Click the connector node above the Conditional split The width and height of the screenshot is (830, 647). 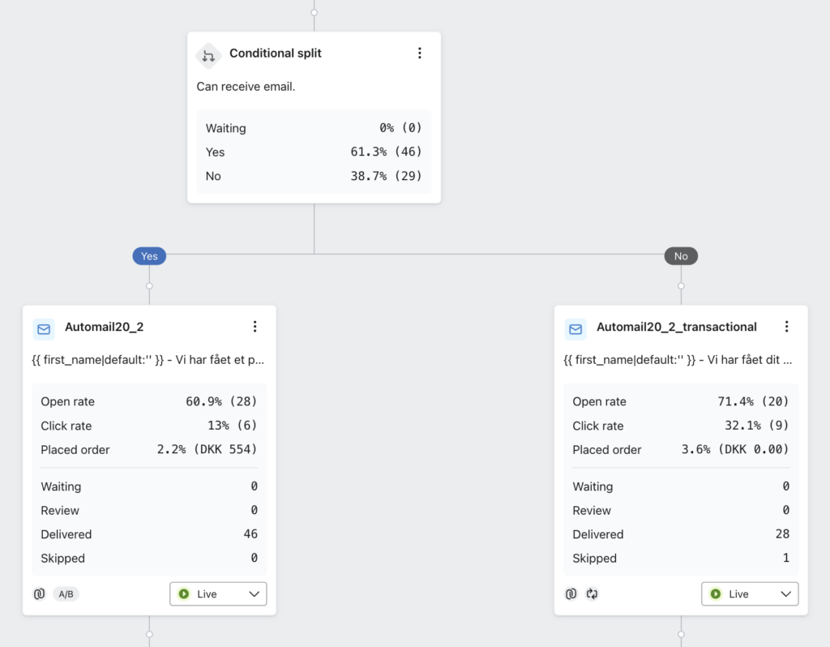(x=314, y=13)
